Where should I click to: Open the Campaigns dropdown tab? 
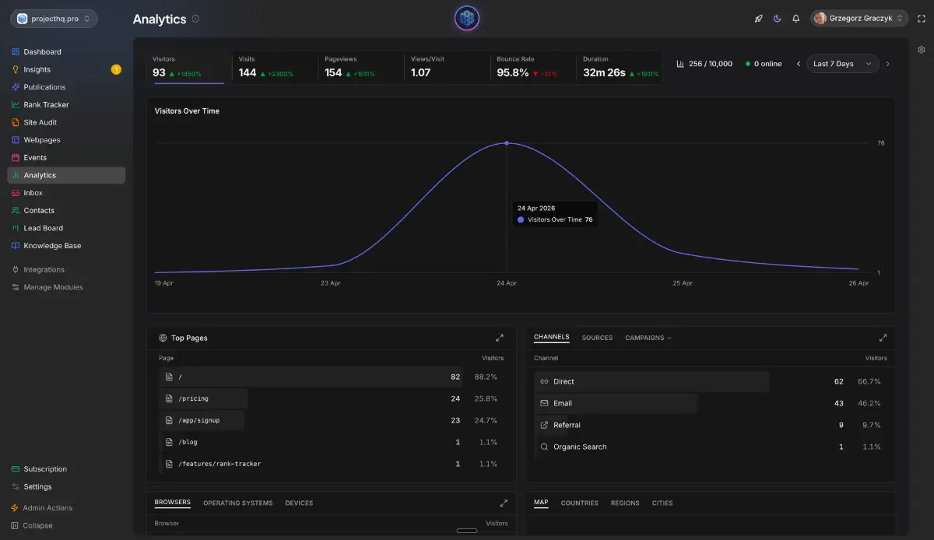pos(648,338)
